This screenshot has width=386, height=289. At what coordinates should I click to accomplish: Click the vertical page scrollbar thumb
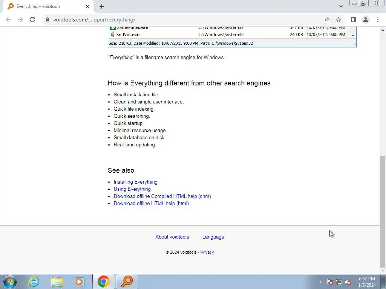pos(383,211)
